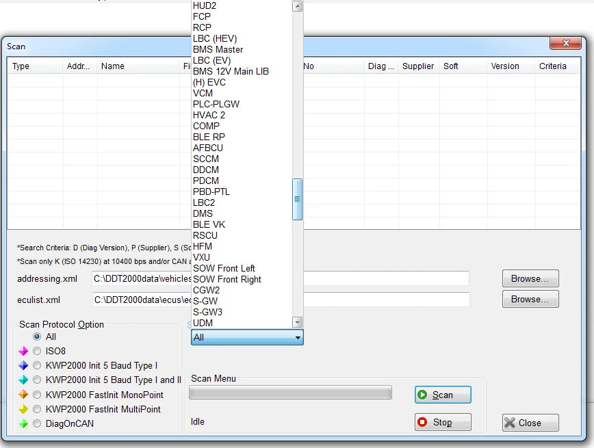Pick HVAC 2 in the dropdown list

click(x=242, y=115)
